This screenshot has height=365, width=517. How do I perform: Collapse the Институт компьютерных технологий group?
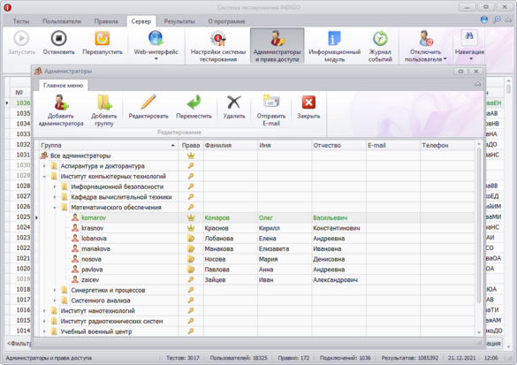pyautogui.click(x=44, y=177)
